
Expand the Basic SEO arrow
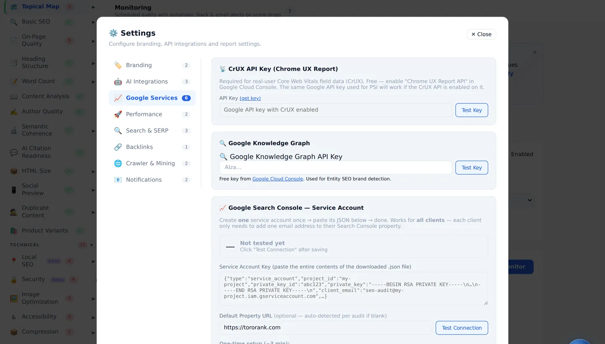pos(93,22)
